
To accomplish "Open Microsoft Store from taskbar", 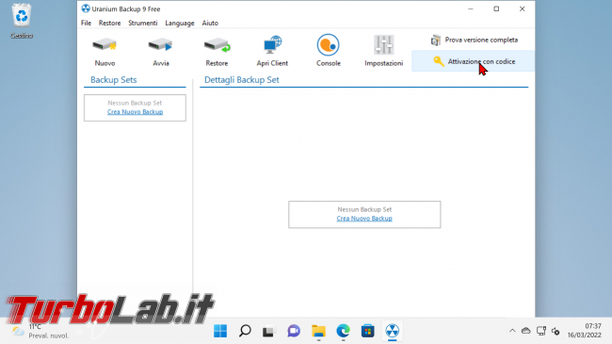I will (367, 331).
